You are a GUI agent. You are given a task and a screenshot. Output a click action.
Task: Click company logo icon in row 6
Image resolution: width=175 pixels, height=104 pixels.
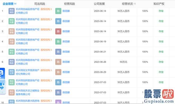click(11, 62)
